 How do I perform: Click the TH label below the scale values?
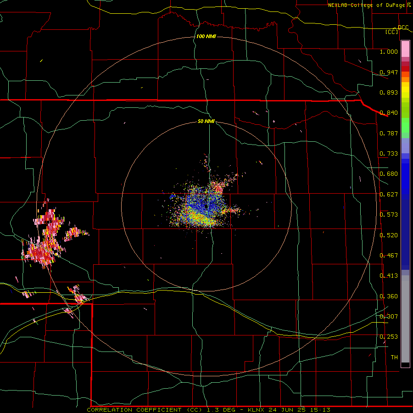coord(394,357)
